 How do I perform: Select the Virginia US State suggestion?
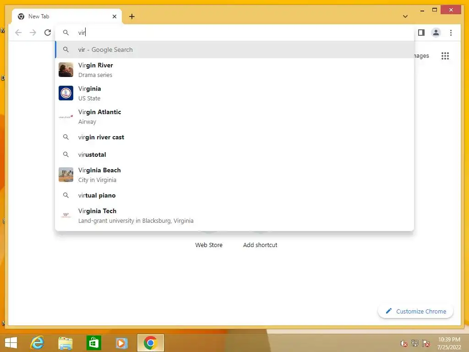234,93
